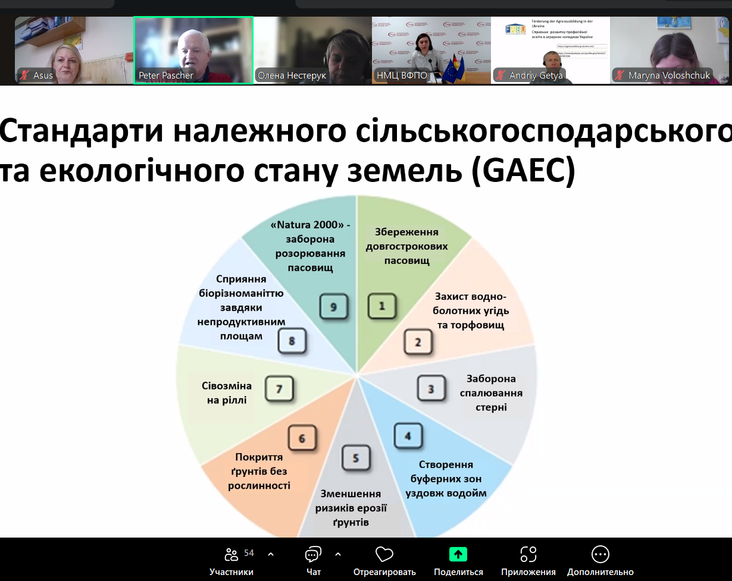
Task: Click the number 5 badge in the pie chart
Action: (x=356, y=458)
